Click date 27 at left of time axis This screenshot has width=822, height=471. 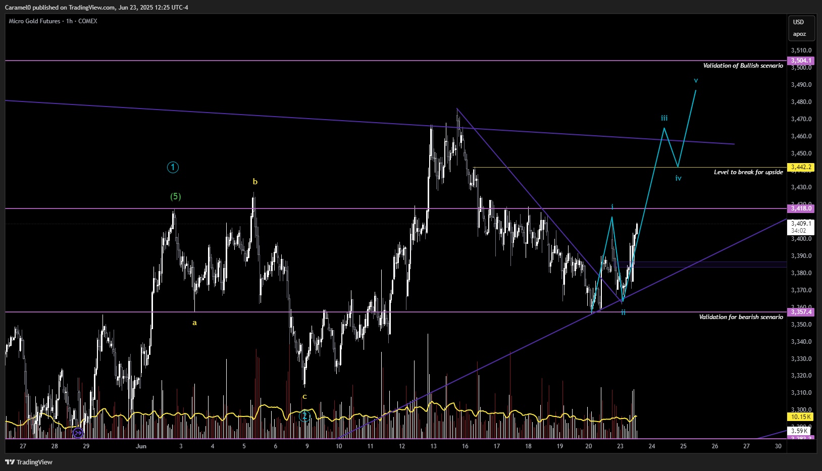pos(23,446)
